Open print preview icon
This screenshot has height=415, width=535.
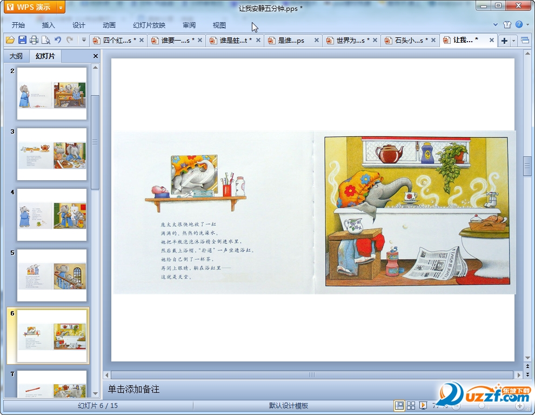coord(46,40)
